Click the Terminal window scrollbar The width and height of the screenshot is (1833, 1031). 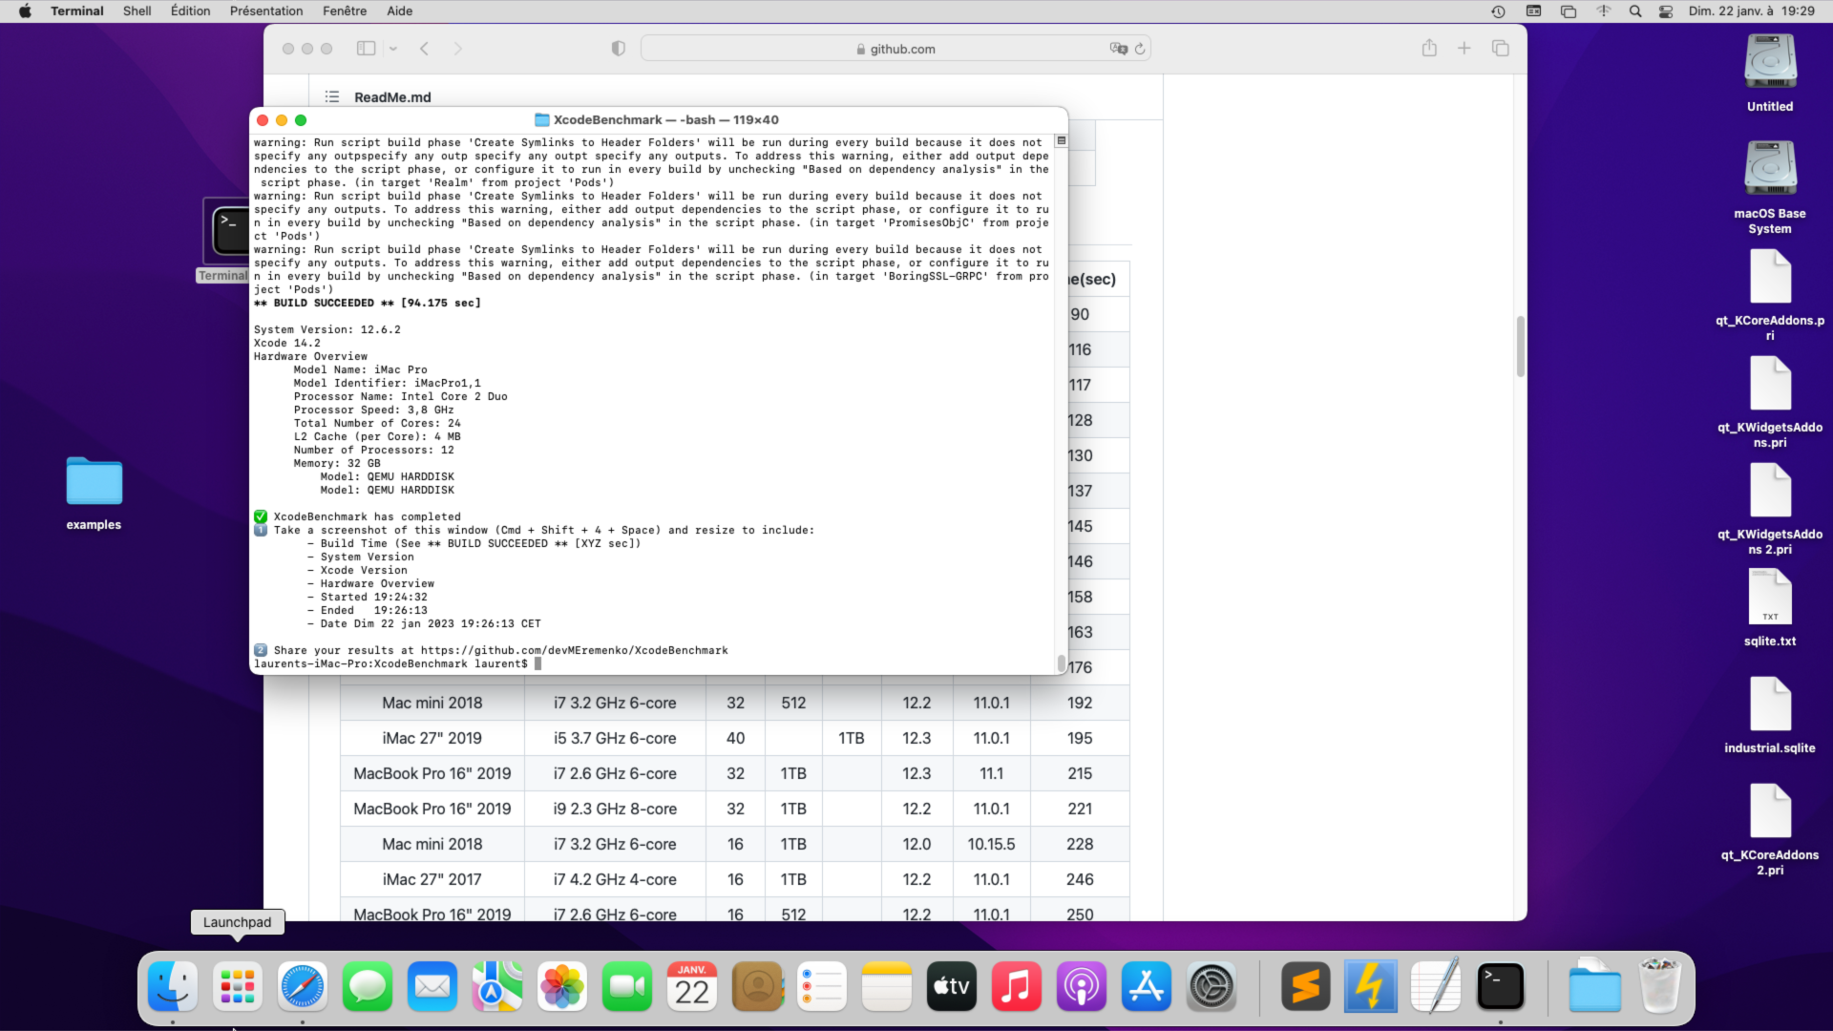[1062, 663]
